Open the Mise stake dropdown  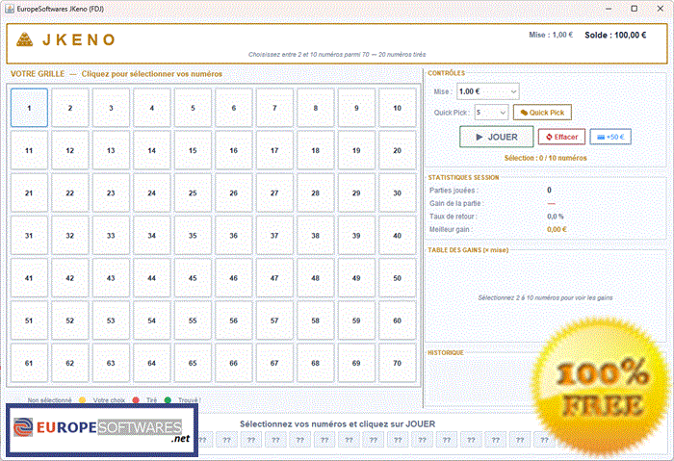coord(488,91)
